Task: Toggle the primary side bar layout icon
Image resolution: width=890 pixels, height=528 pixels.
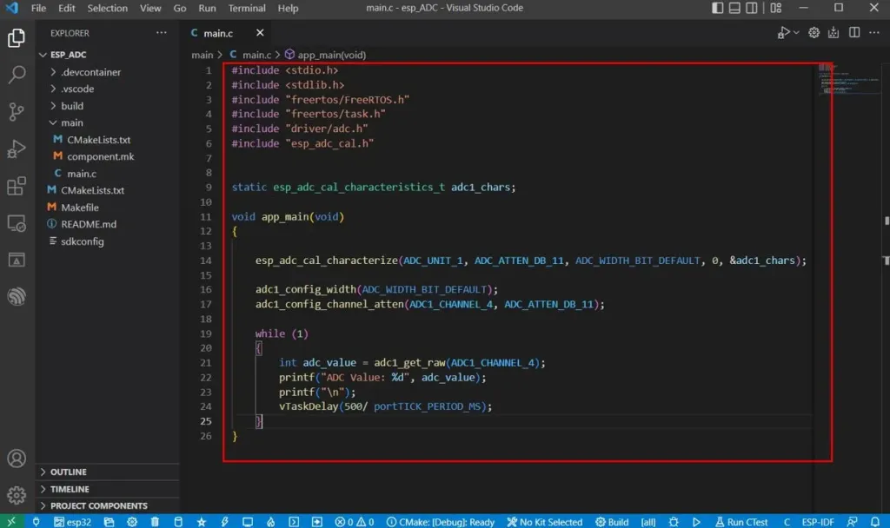Action: pos(717,8)
